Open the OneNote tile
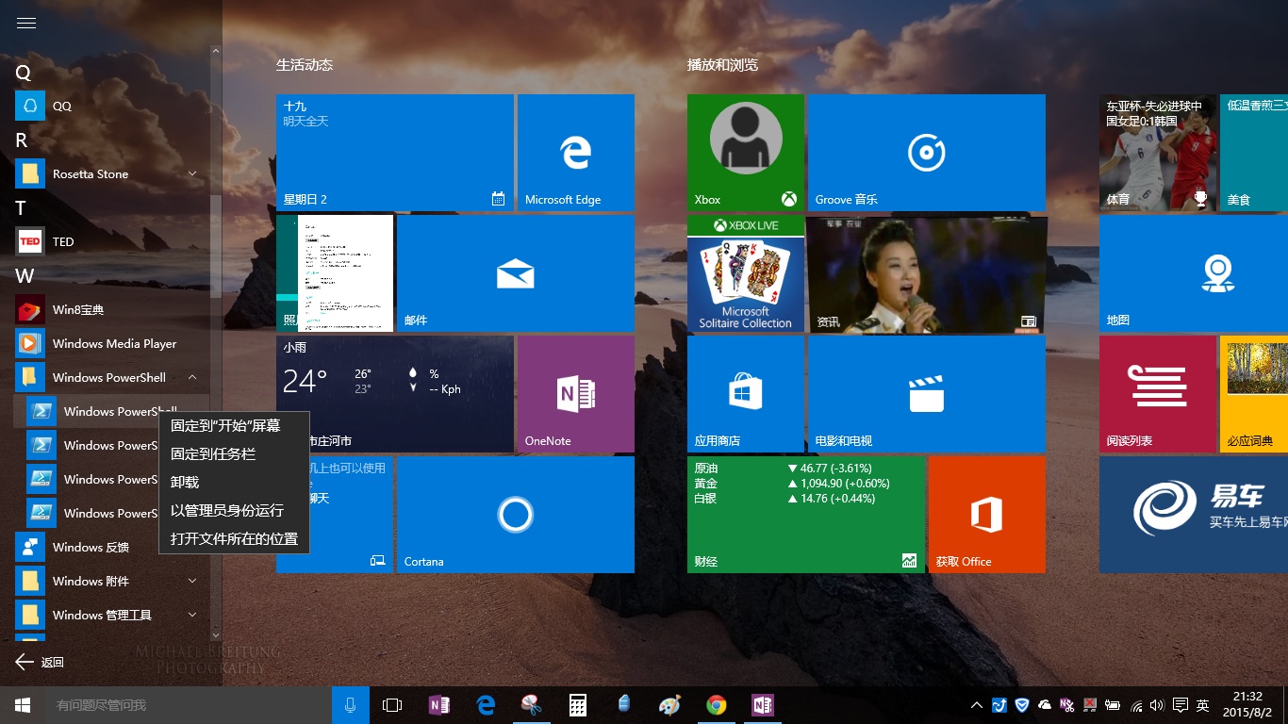1288x724 pixels. coord(576,394)
